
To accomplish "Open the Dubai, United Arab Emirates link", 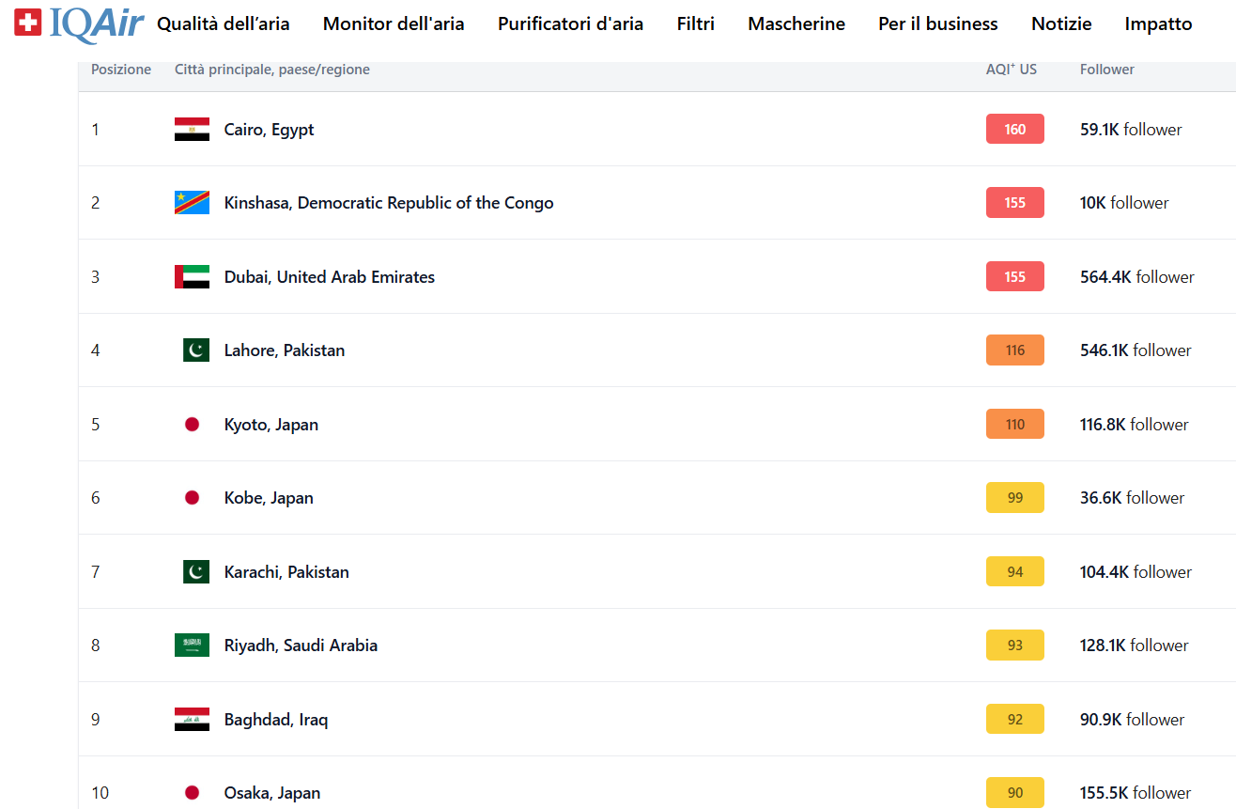I will pyautogui.click(x=330, y=277).
